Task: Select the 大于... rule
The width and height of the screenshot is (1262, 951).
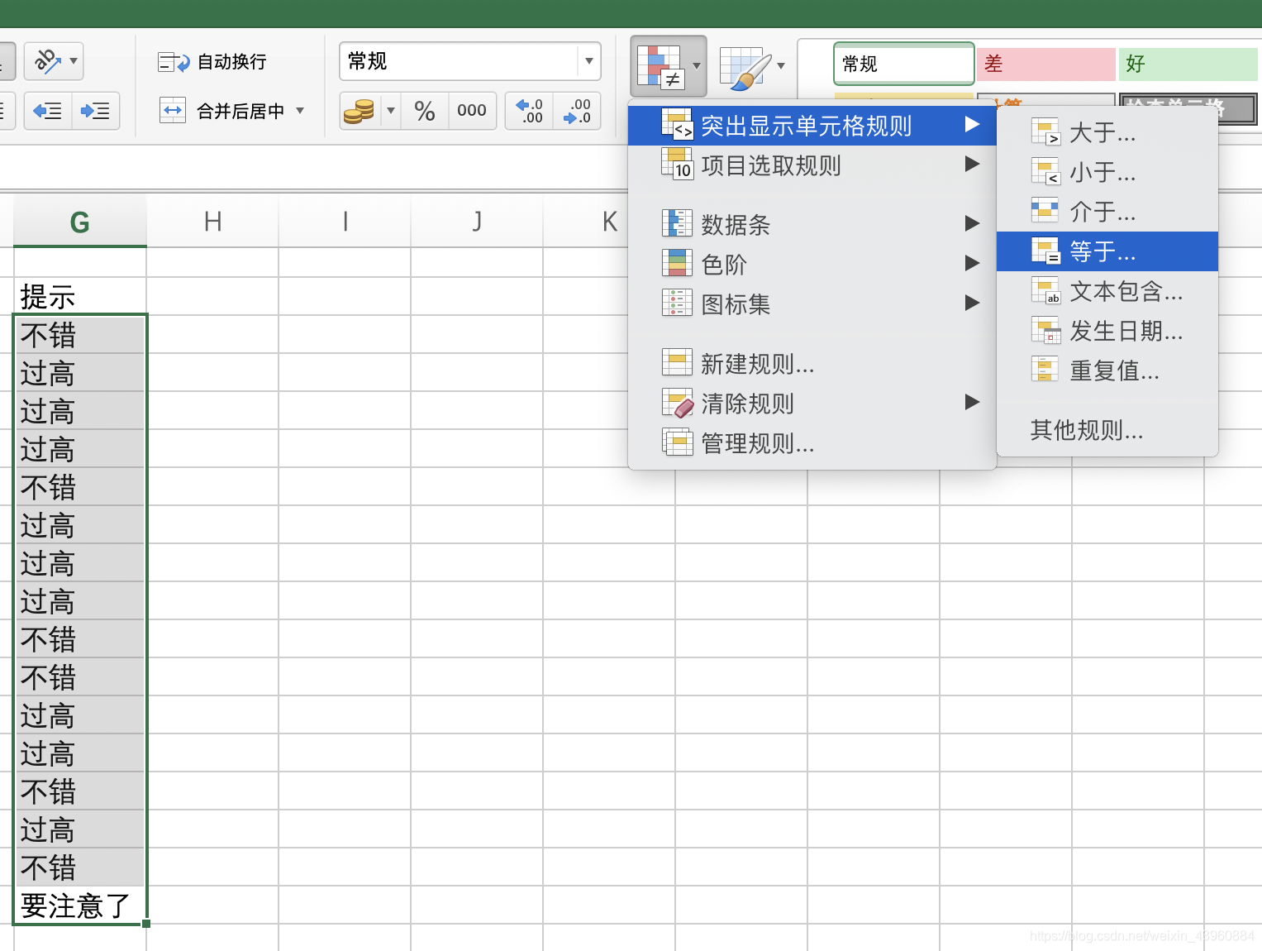Action: point(1107,132)
